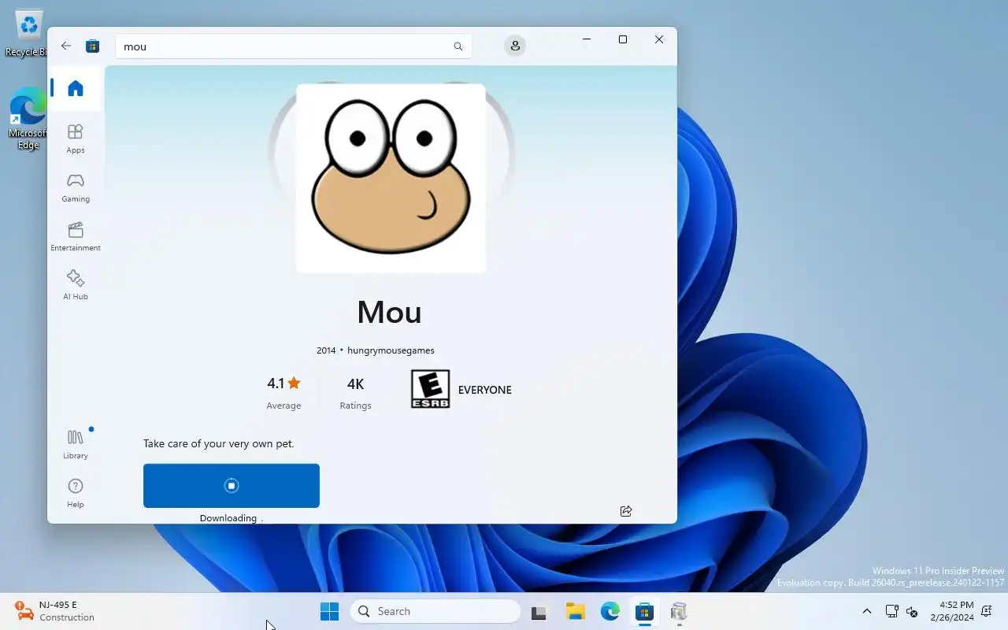The image size is (1008, 630).
Task: Click 'Take care of your very own pet.' text
Action: tap(218, 444)
